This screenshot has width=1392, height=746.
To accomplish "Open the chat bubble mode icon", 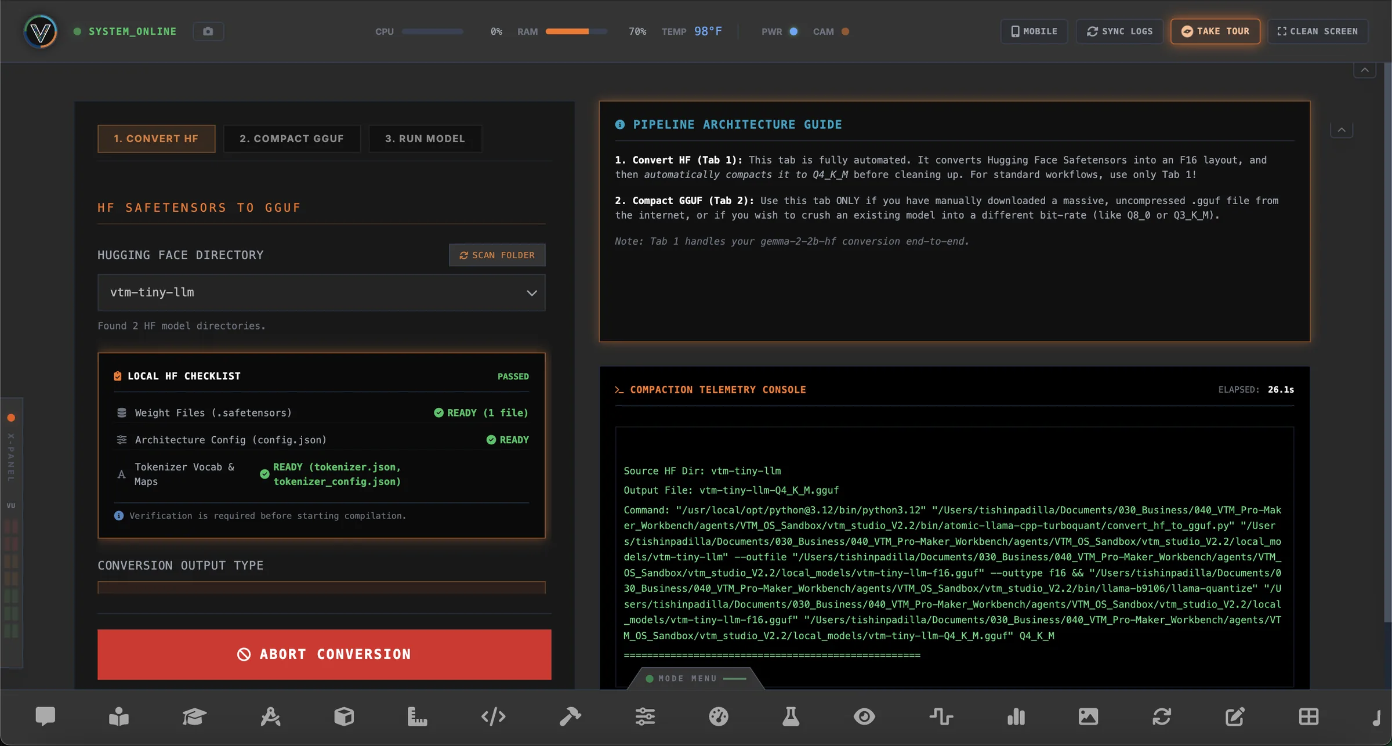I will pos(45,716).
